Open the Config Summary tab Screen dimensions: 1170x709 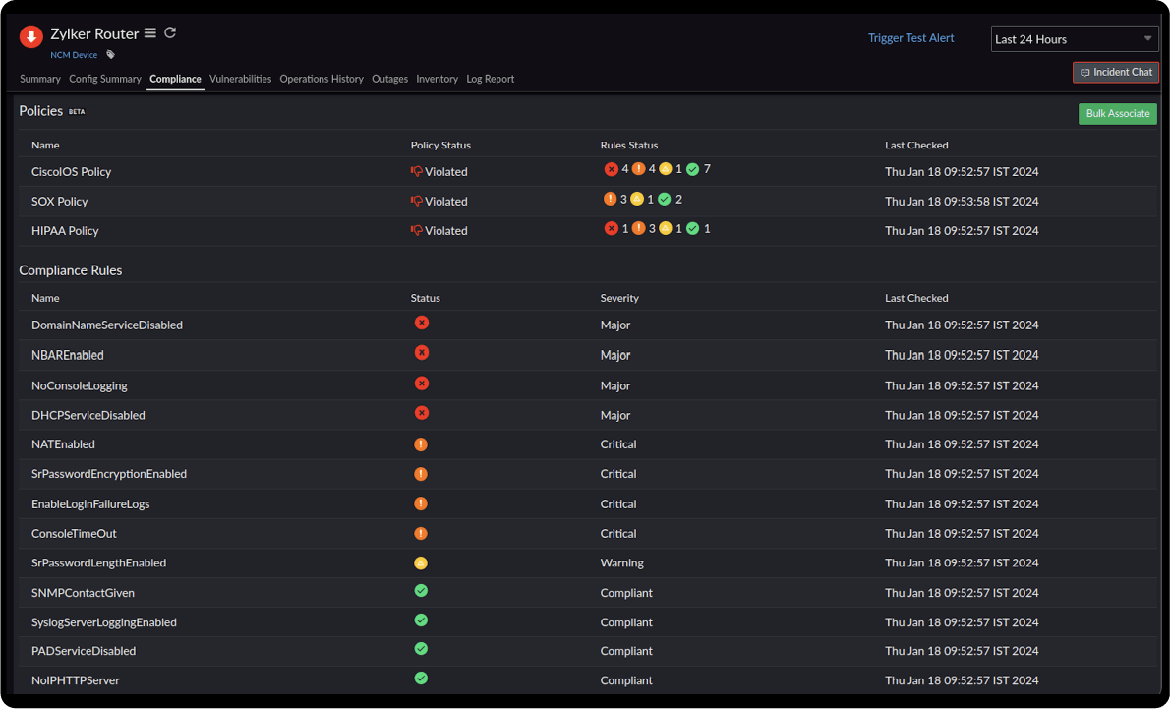pos(105,79)
